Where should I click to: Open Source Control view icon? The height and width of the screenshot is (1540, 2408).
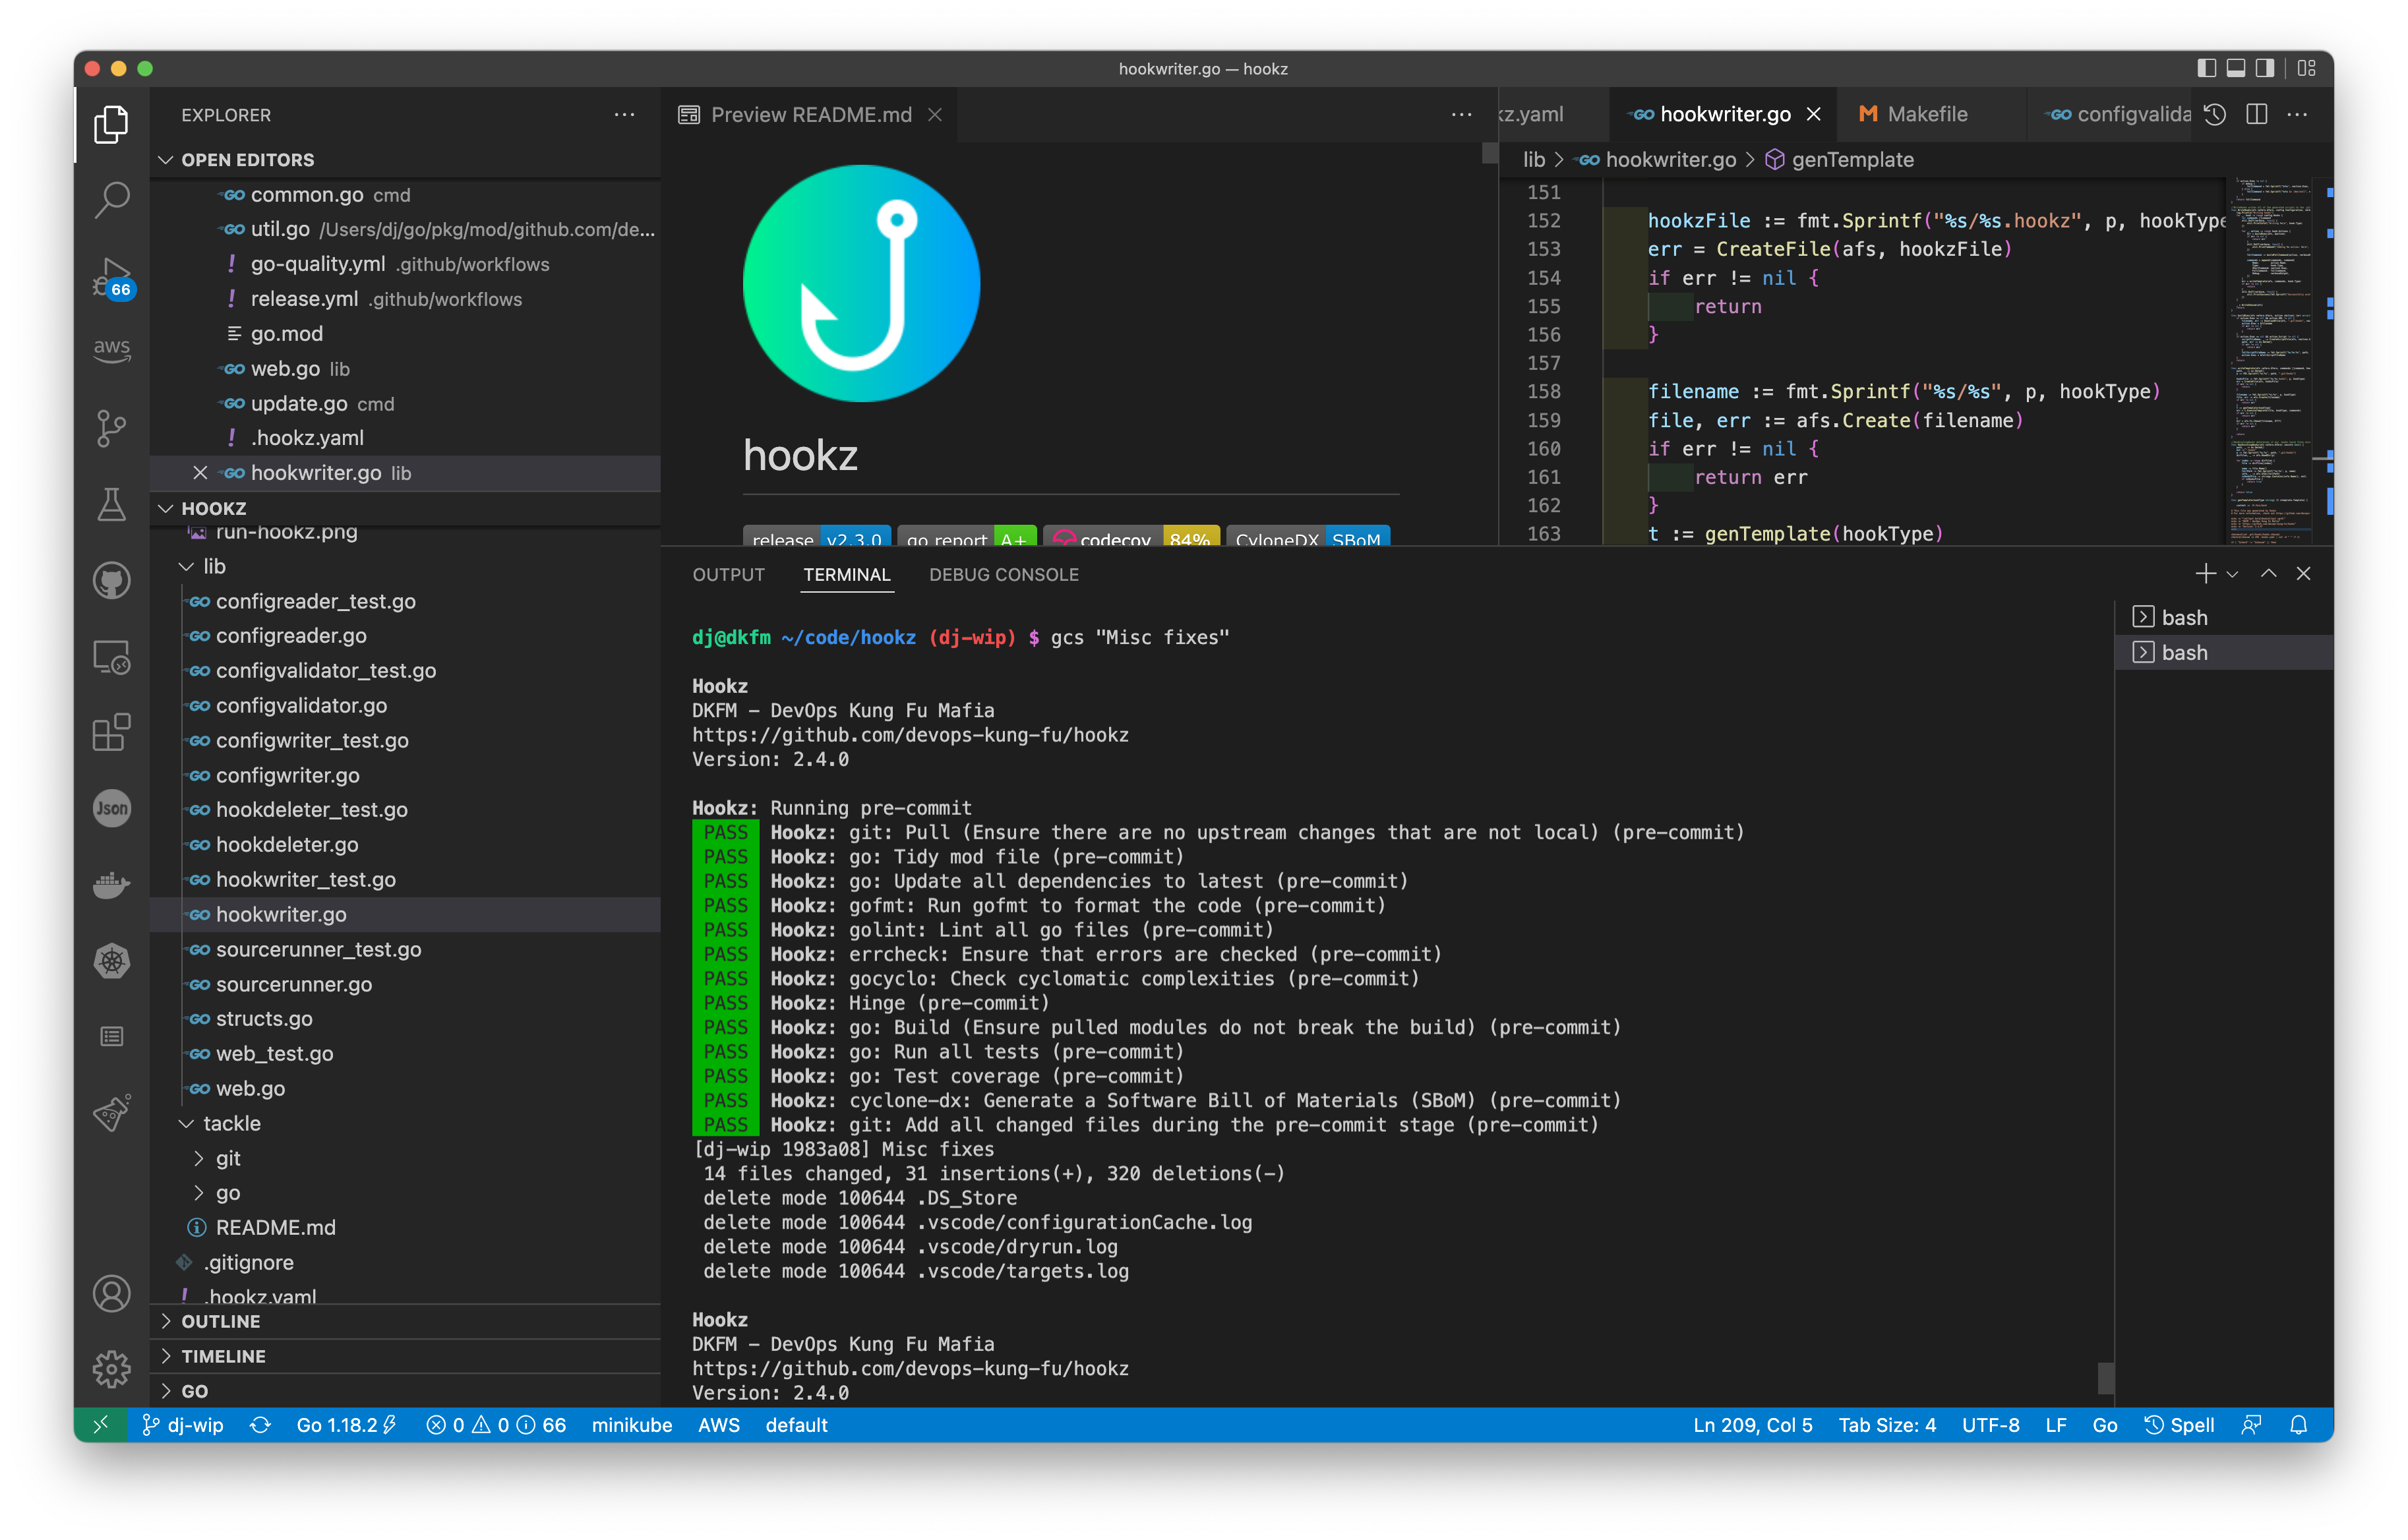point(111,428)
